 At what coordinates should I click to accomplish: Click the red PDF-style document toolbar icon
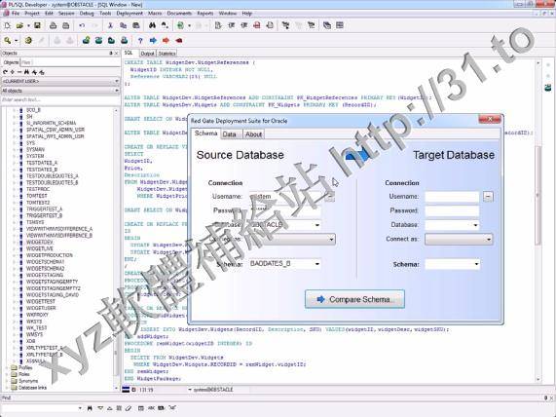[x=257, y=25]
